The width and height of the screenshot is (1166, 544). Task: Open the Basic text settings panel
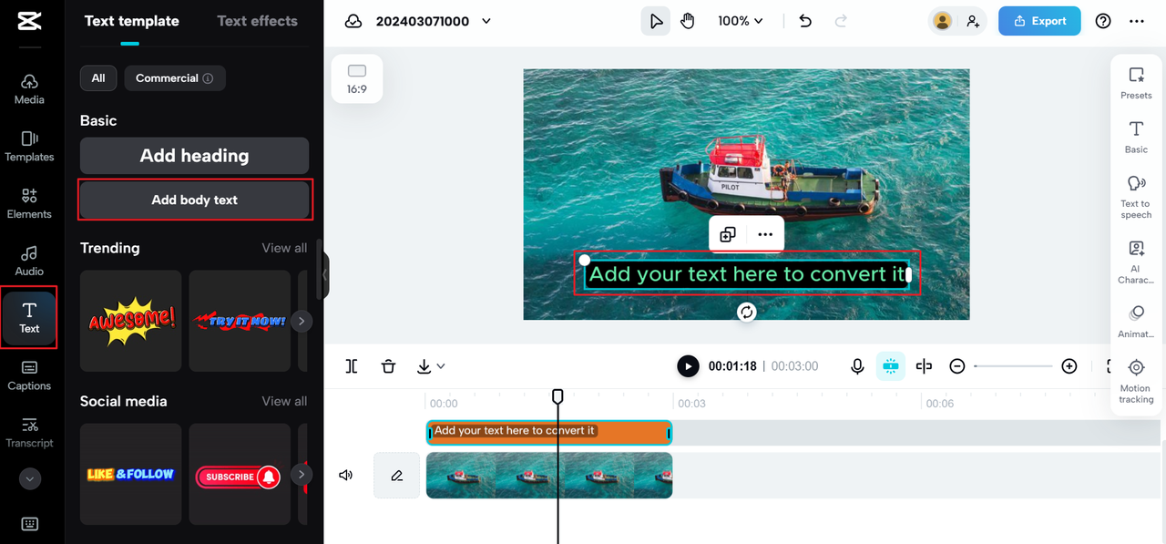pos(1136,137)
